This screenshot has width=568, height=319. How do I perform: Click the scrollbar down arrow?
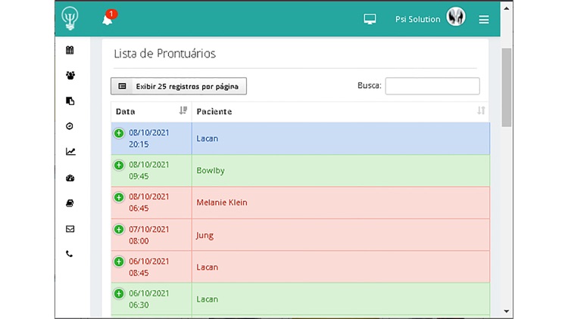tap(507, 311)
